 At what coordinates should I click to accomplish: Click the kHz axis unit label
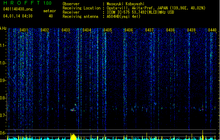point(3,28)
